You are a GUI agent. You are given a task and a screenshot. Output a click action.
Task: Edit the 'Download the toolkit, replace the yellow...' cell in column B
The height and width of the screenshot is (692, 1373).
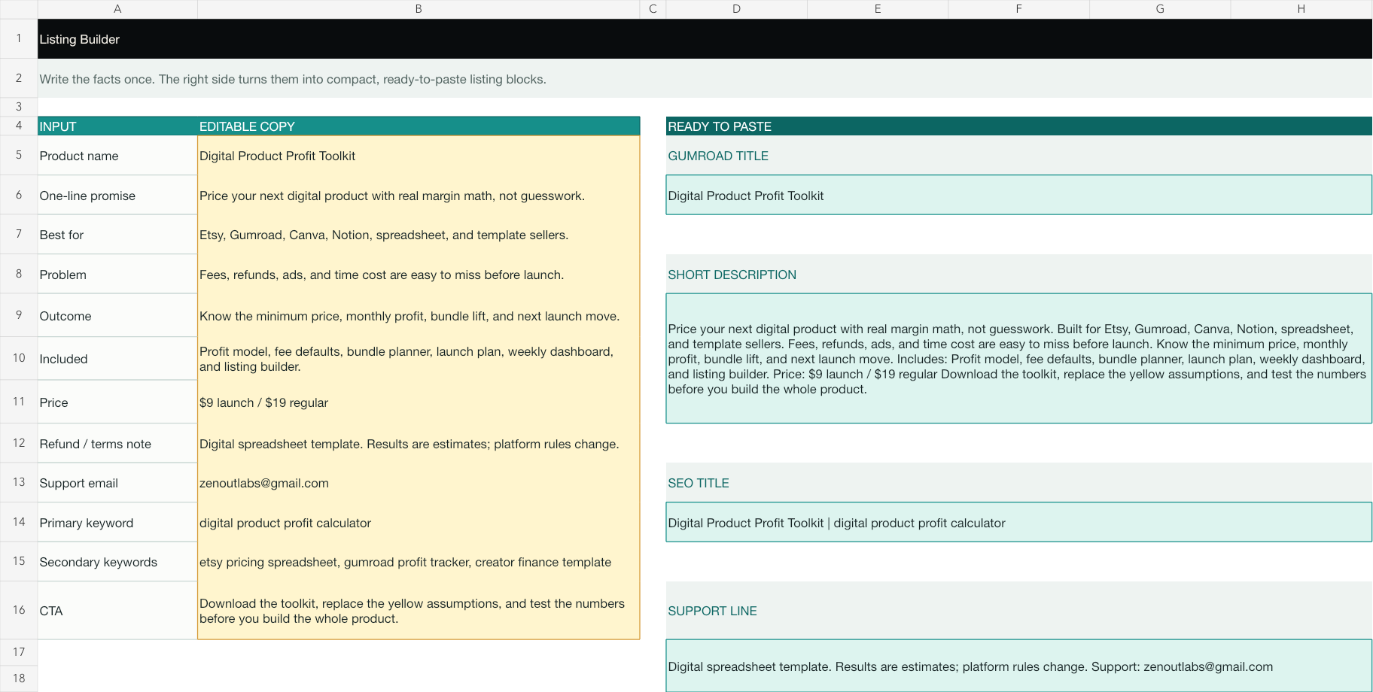point(419,611)
